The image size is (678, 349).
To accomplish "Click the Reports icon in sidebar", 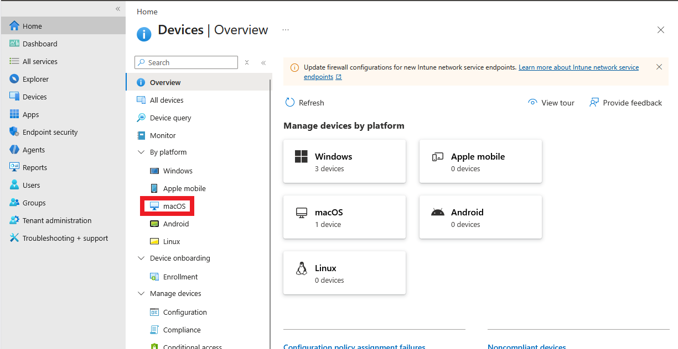I will click(14, 167).
